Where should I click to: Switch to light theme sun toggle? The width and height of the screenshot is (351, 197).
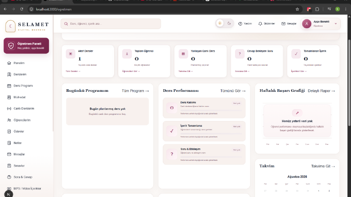[220, 23]
